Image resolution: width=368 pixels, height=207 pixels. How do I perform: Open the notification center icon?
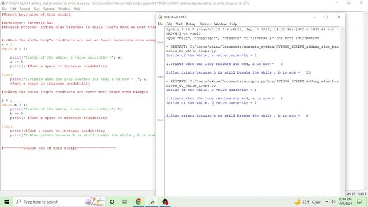click(x=359, y=202)
